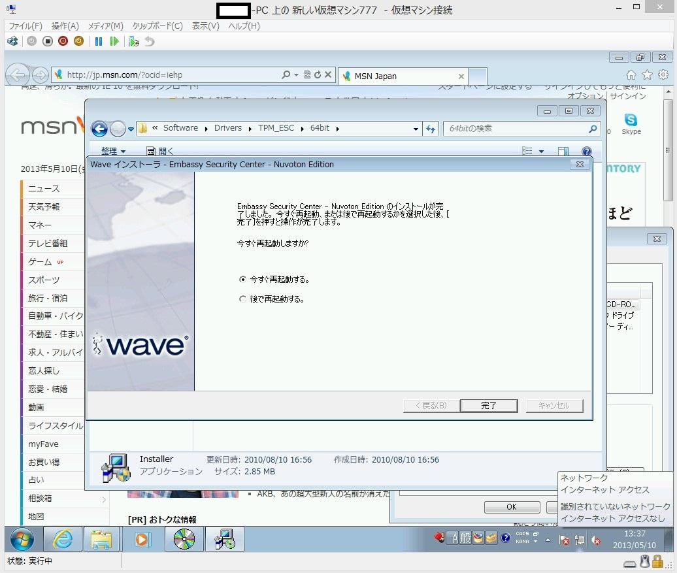
Task: Click the Checkpoint snapshot icon
Action: tap(134, 41)
